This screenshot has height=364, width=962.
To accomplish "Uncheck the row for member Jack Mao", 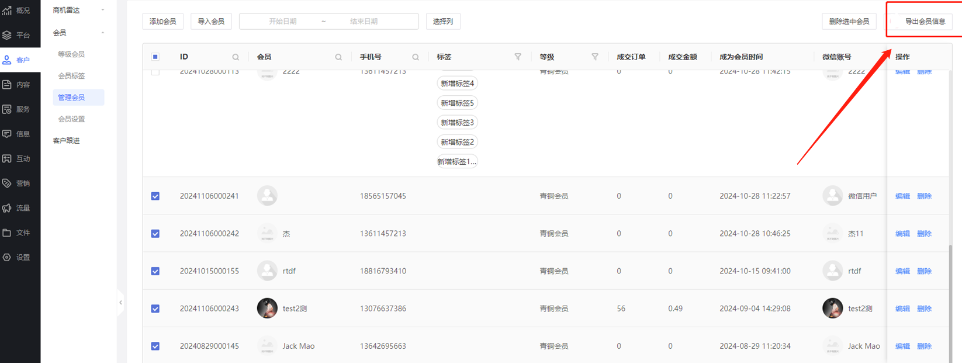I will [155, 346].
